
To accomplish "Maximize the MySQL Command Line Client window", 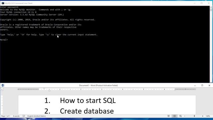I will [x=202, y=3].
